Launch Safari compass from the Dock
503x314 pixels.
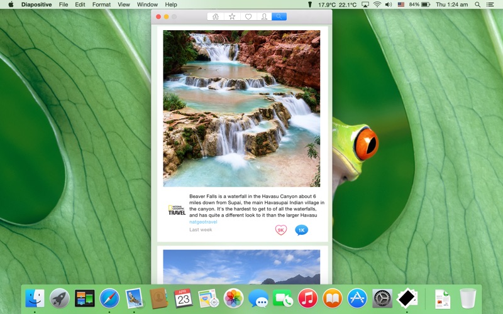(x=109, y=298)
